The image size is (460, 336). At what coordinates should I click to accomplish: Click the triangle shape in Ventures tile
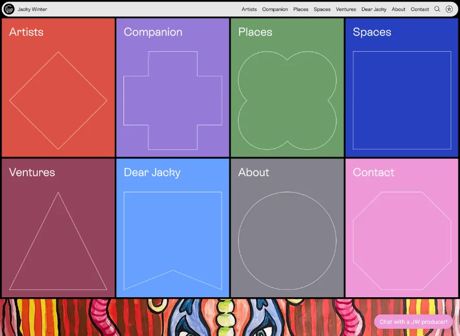tap(58, 241)
